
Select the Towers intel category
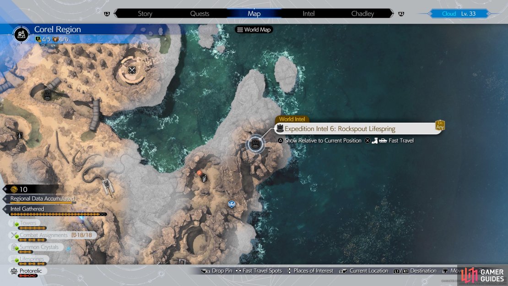pyautogui.click(x=25, y=223)
